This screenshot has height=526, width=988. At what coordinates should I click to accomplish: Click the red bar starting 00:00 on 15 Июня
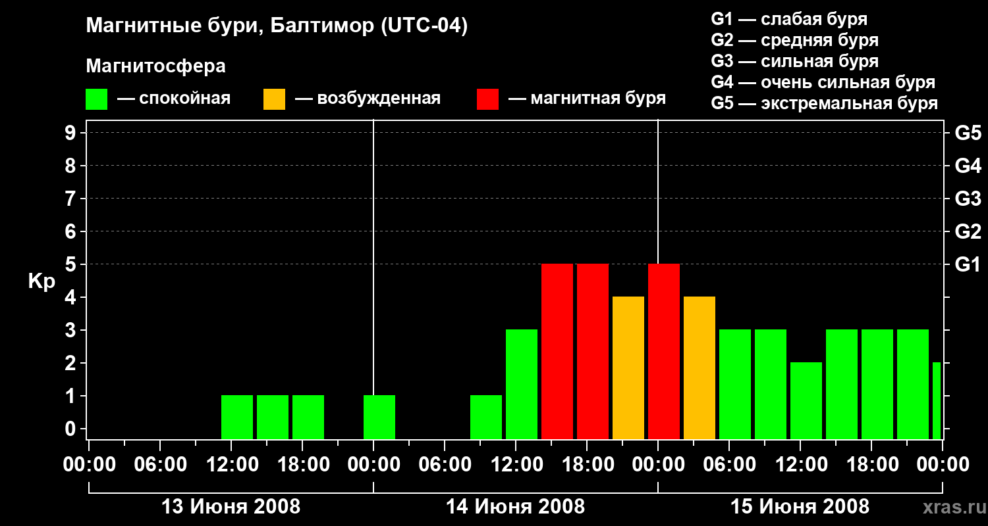coord(664,351)
